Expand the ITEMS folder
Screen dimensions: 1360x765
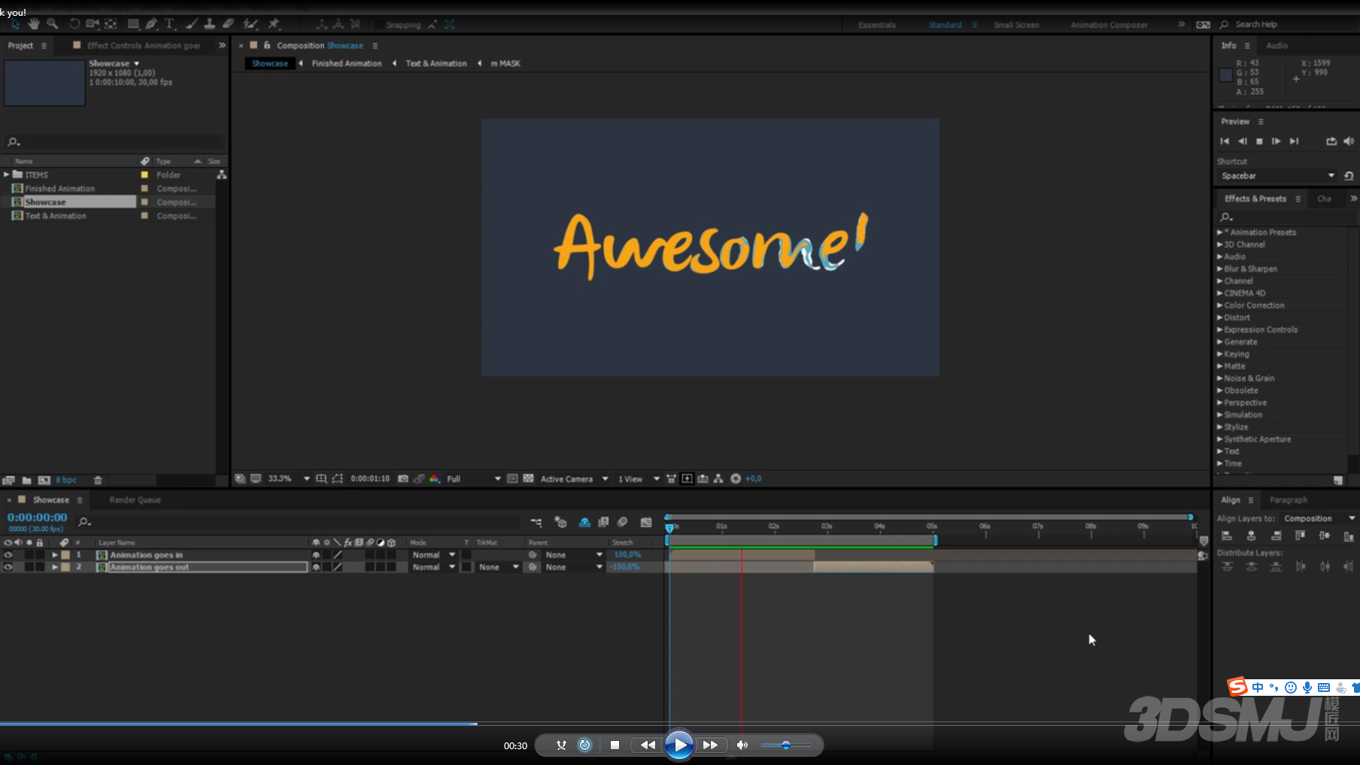click(x=7, y=175)
